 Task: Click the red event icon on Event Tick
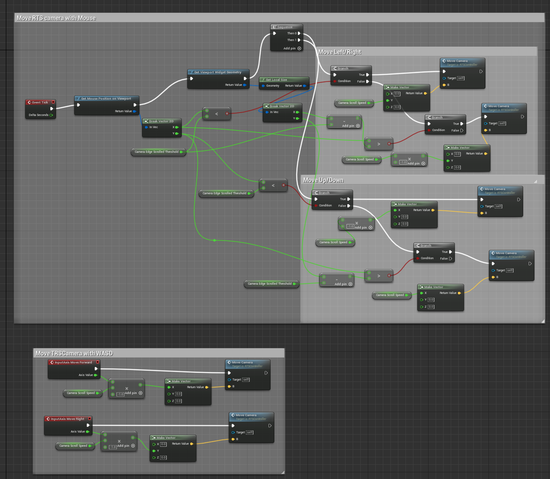click(29, 102)
